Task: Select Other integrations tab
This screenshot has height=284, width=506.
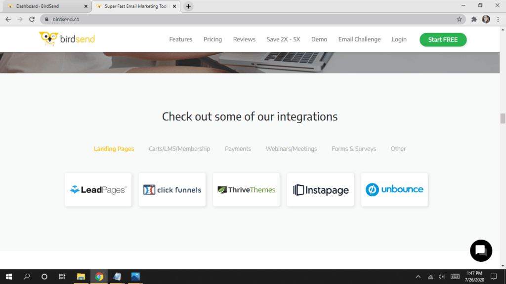Action: pyautogui.click(x=398, y=149)
